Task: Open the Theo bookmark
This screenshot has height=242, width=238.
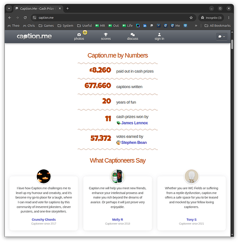Action: click(14, 26)
